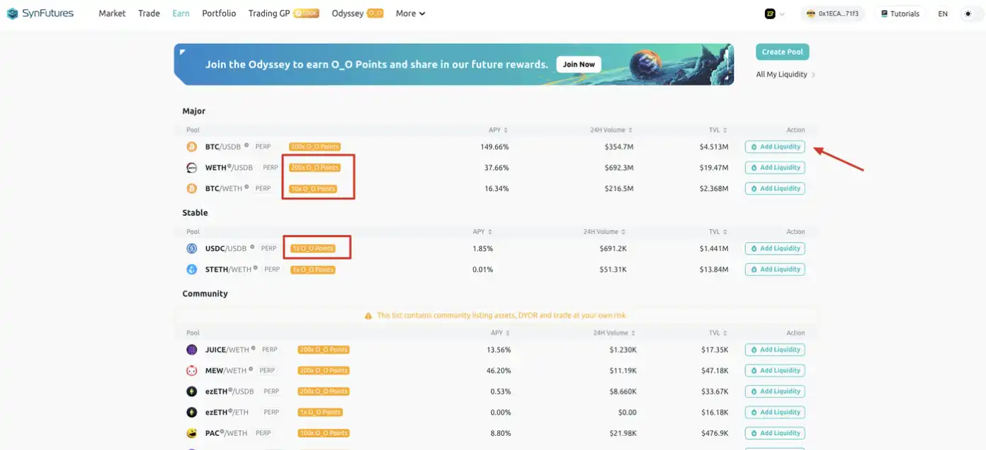Click the JUICE token icon in Community section

click(x=190, y=349)
